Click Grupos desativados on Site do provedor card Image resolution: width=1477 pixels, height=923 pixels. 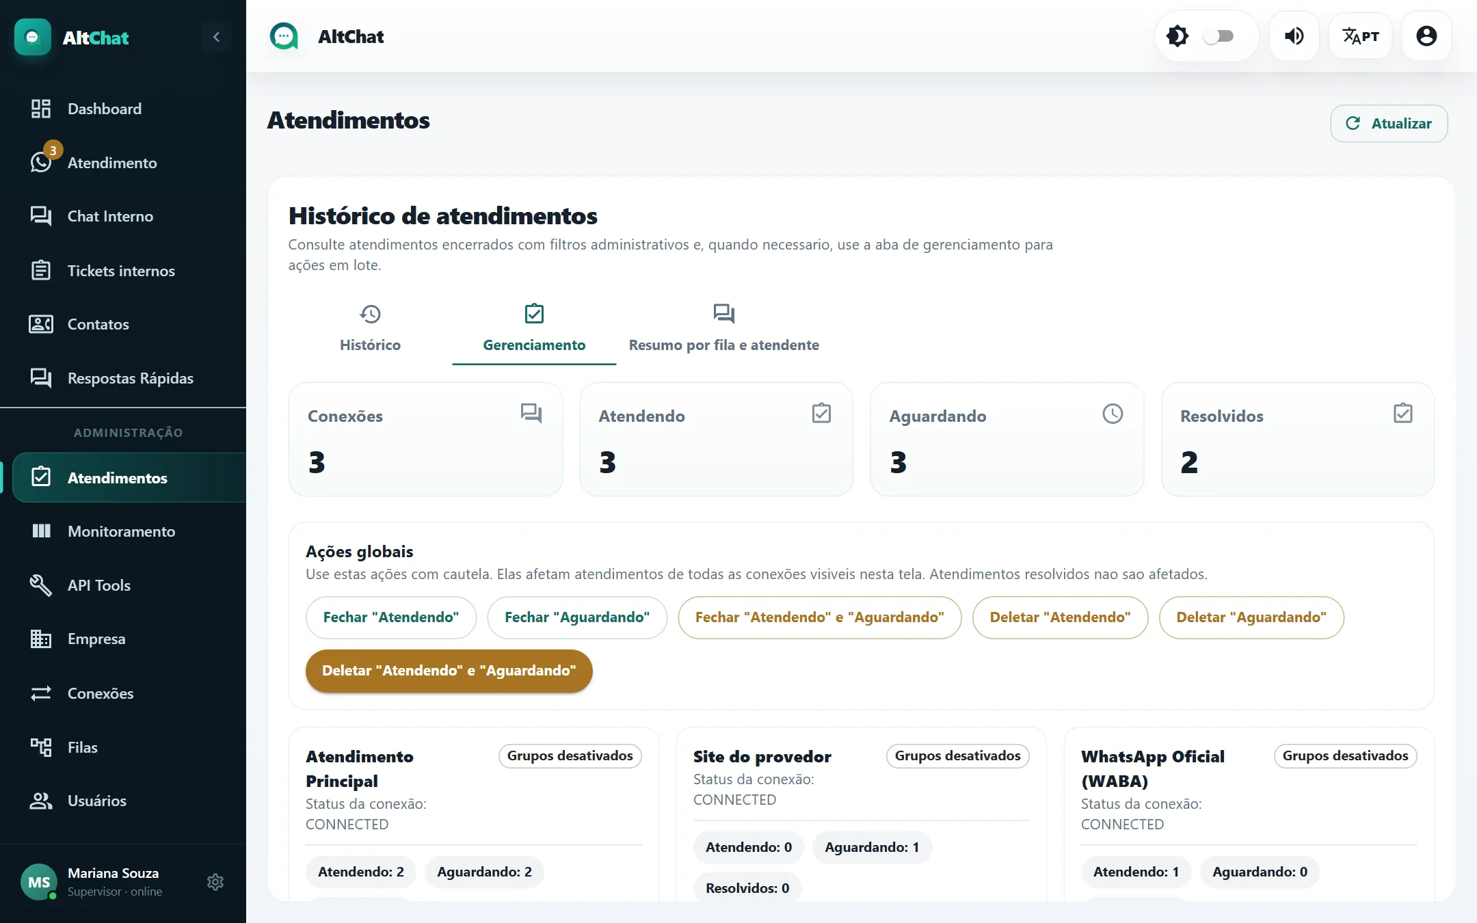957,756
